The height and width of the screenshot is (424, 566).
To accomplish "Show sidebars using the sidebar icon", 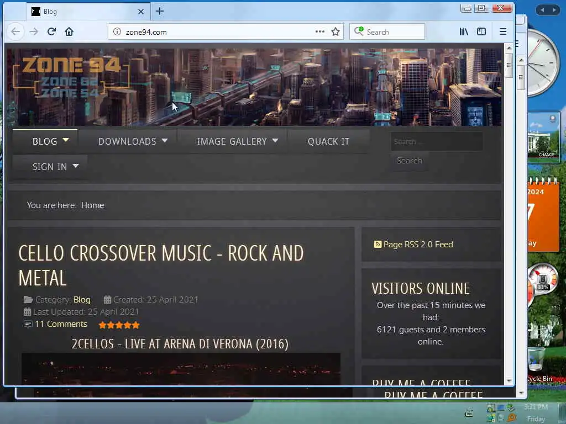I will tap(481, 31).
